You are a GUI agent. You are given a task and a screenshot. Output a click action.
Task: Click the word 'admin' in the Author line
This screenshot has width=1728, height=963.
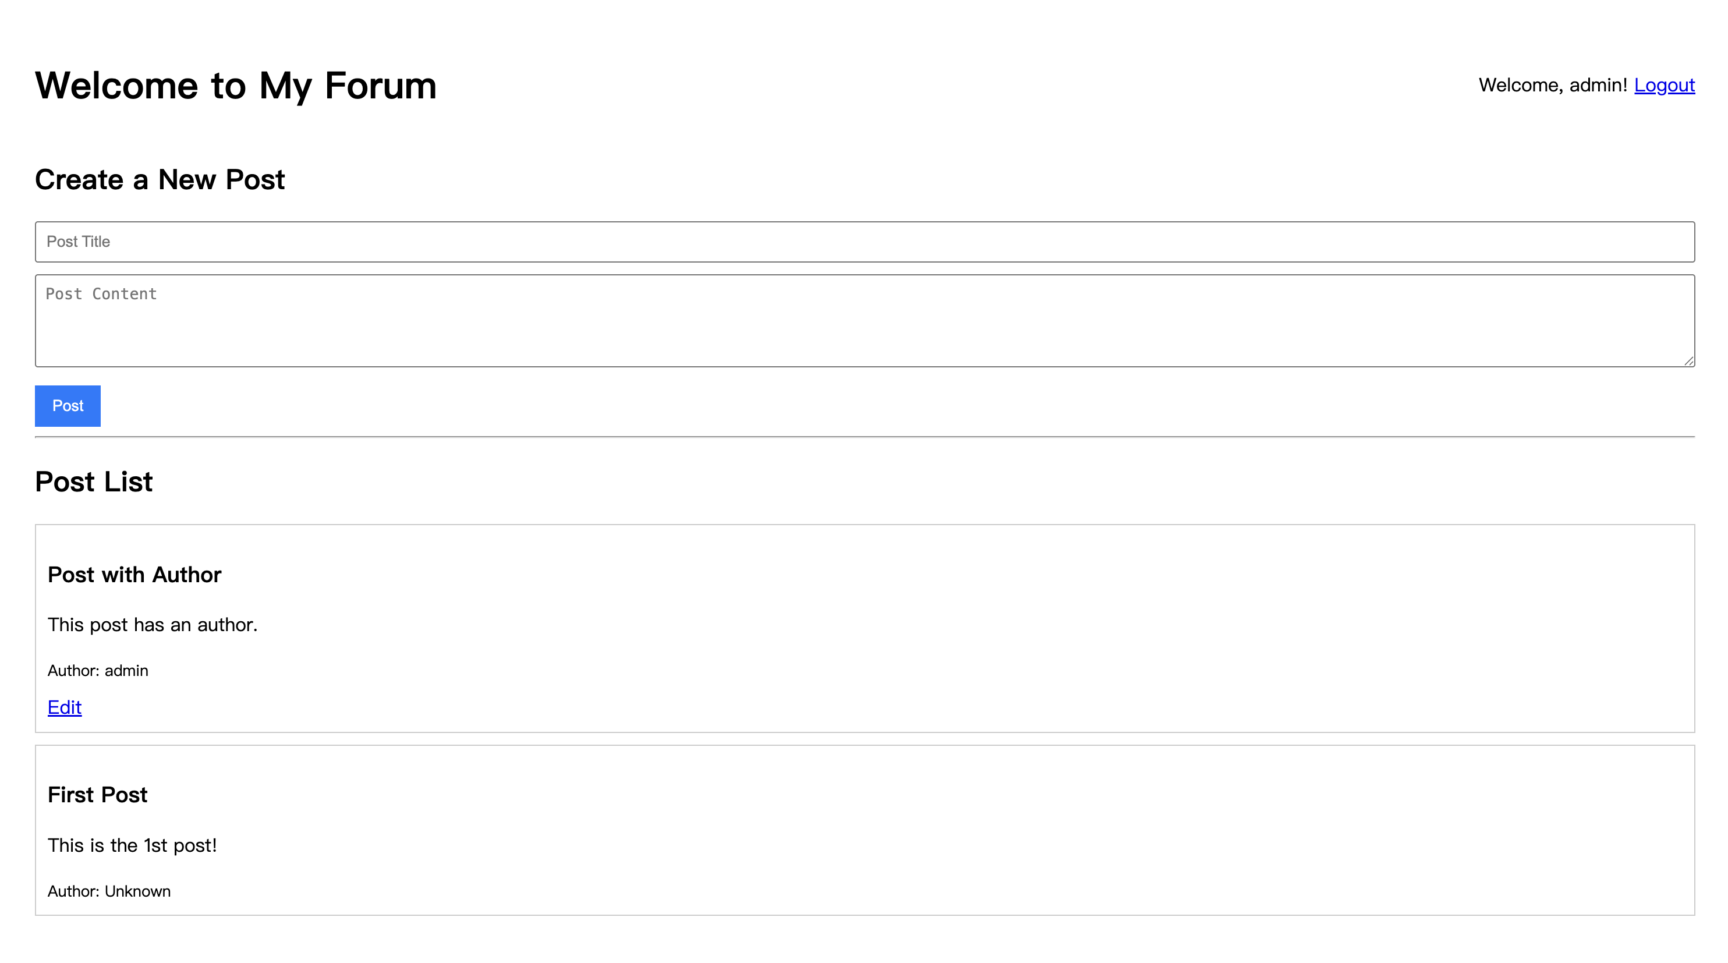[x=126, y=671]
